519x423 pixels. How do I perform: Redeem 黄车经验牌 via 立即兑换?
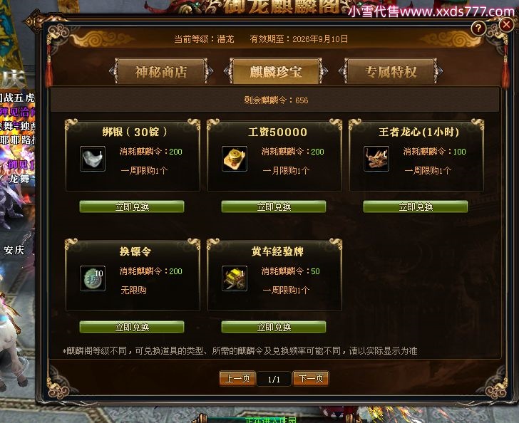274,327
